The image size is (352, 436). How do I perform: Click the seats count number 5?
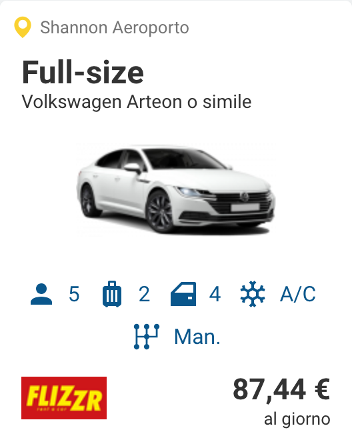[x=74, y=294]
